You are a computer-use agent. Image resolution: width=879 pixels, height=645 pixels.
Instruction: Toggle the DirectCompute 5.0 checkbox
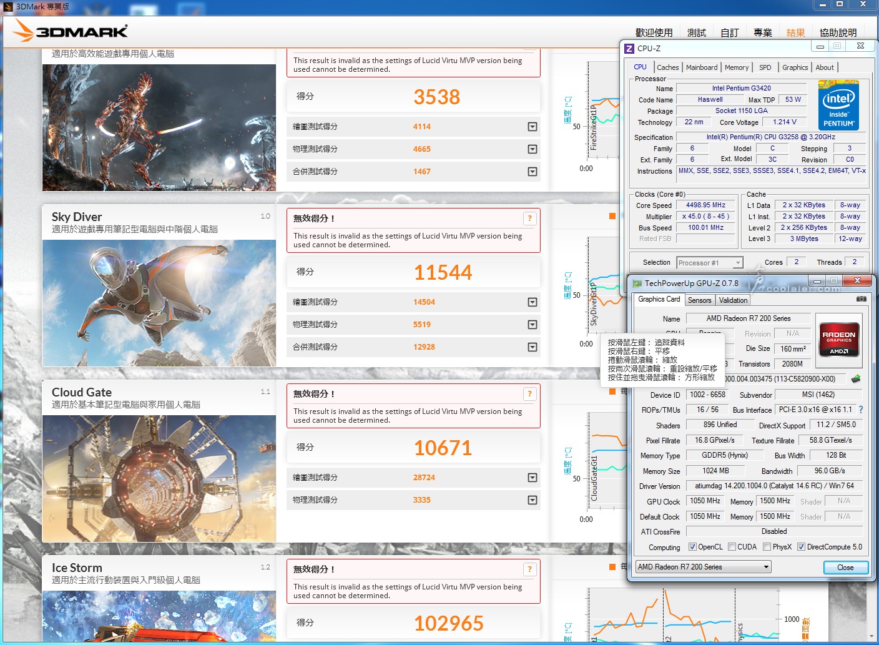(x=801, y=547)
